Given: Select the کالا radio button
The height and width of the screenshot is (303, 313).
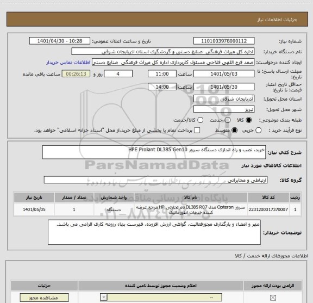Looking at the screenshot, I should click(249, 120).
